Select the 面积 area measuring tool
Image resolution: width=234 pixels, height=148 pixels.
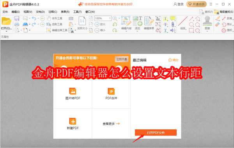tap(227, 30)
